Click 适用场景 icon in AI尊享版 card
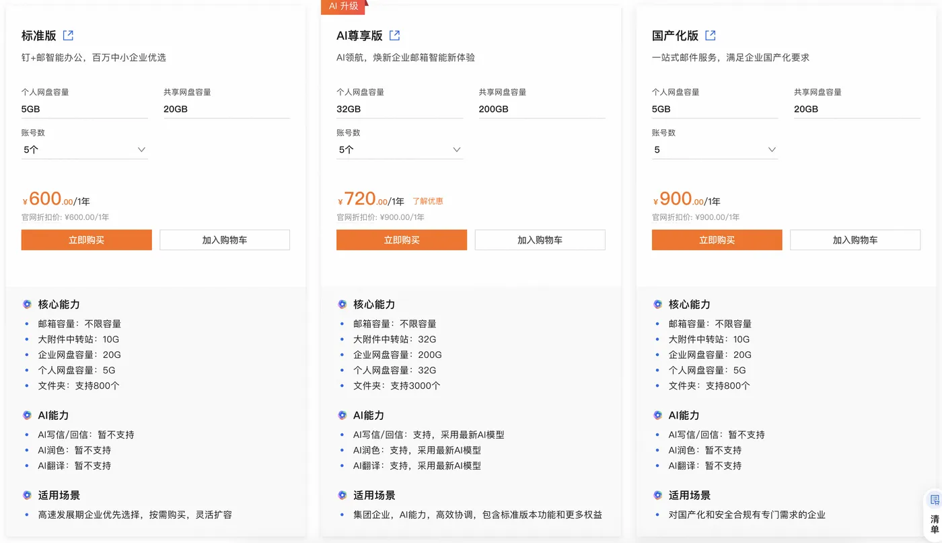Image resolution: width=942 pixels, height=543 pixels. (342, 495)
